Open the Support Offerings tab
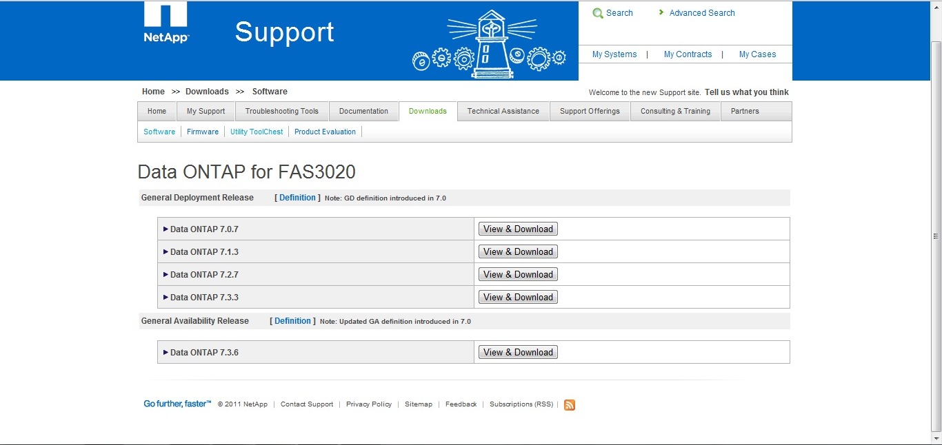This screenshot has width=942, height=445. pyautogui.click(x=590, y=112)
